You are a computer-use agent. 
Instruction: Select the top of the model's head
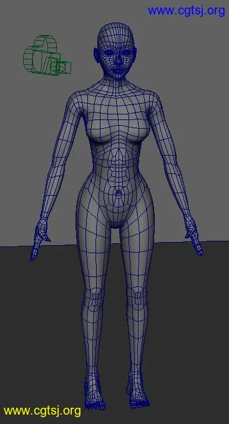tap(115, 30)
